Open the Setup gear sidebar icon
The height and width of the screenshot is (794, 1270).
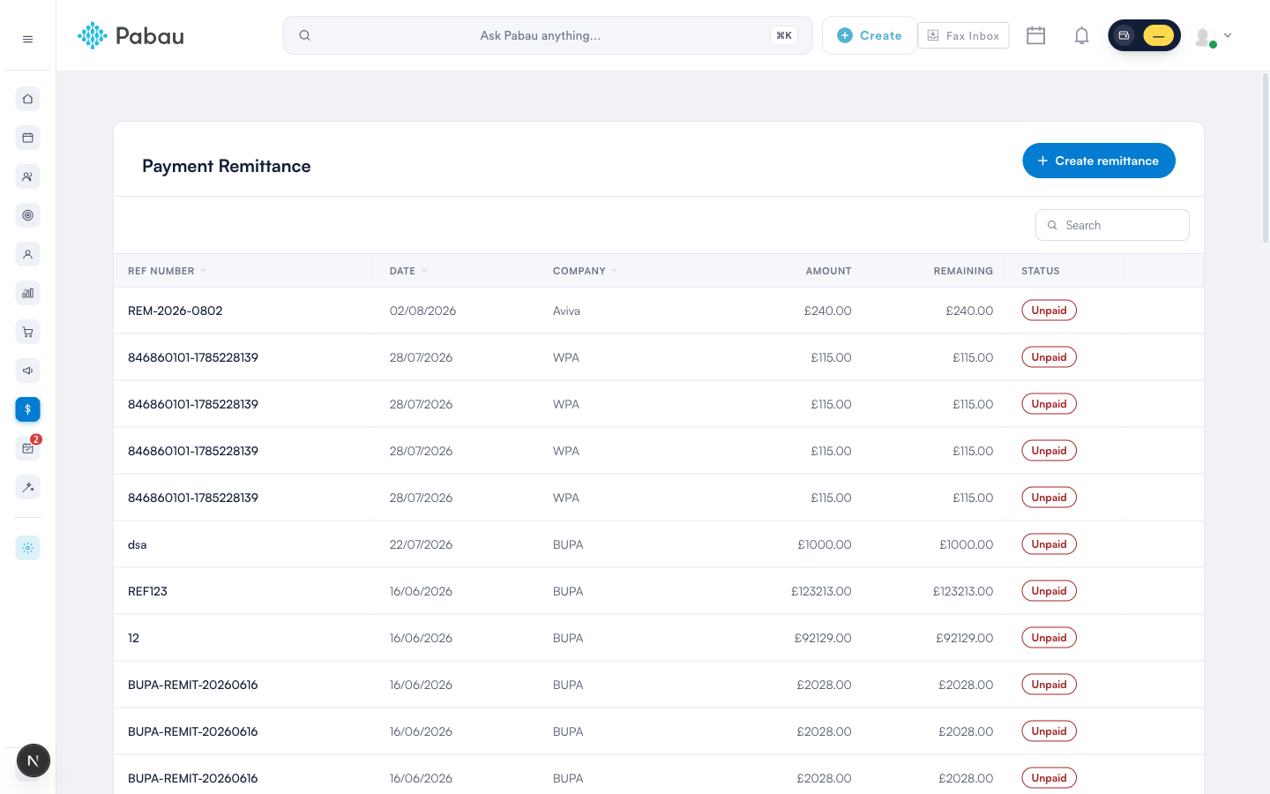27,548
